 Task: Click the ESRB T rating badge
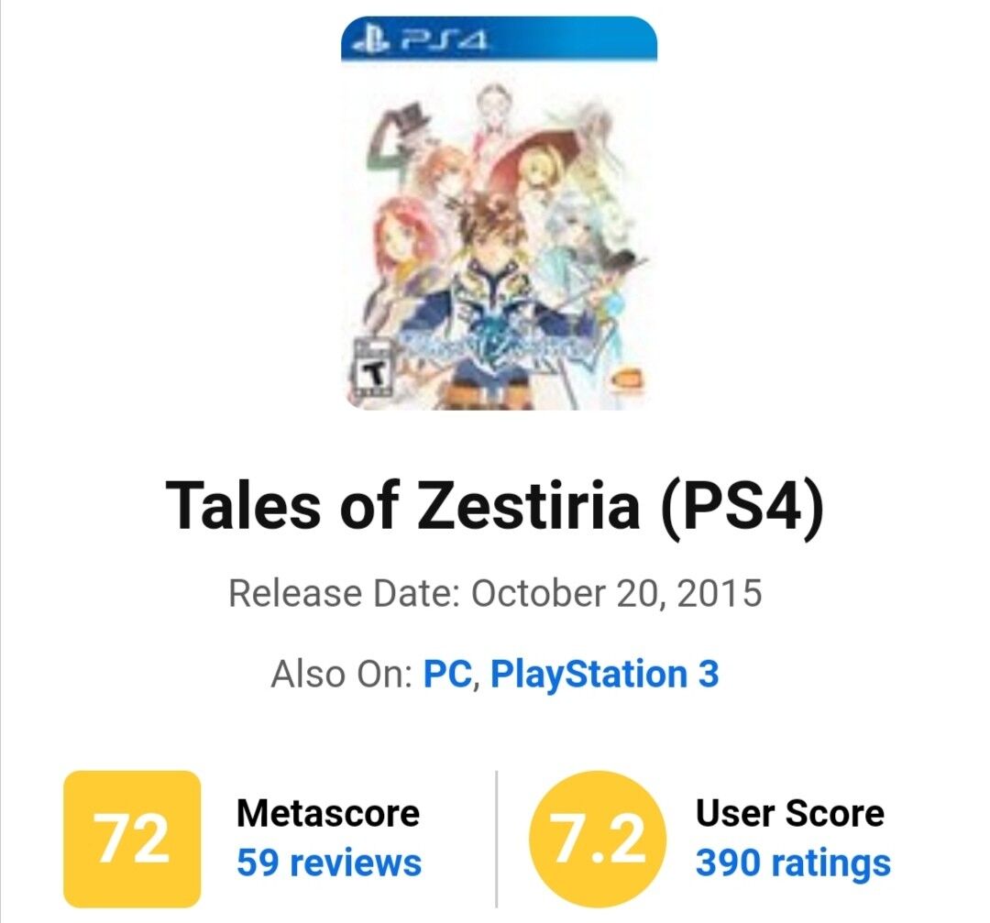pos(372,370)
